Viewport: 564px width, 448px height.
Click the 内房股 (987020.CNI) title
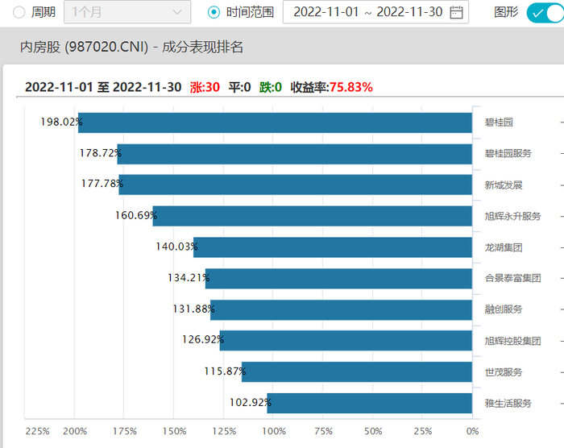coord(84,48)
